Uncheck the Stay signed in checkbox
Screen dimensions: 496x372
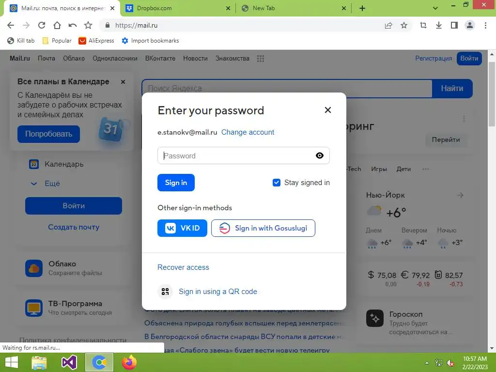tap(276, 183)
